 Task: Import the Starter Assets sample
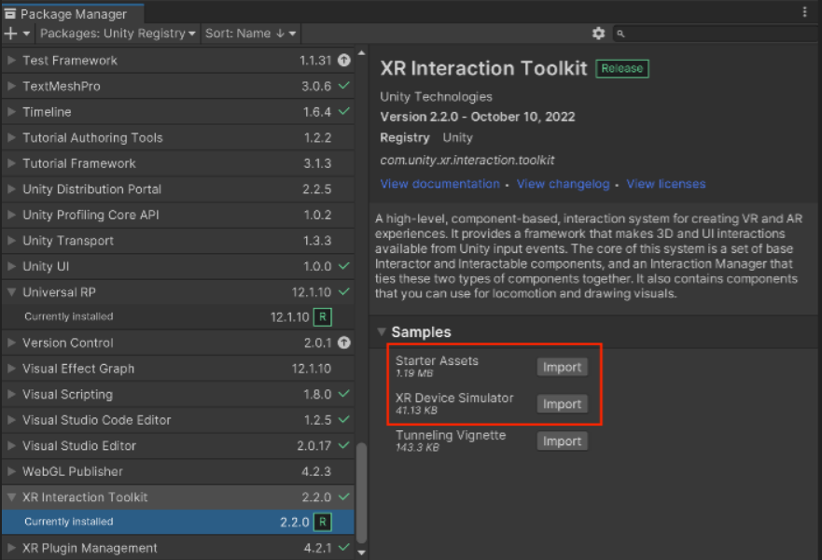point(562,367)
